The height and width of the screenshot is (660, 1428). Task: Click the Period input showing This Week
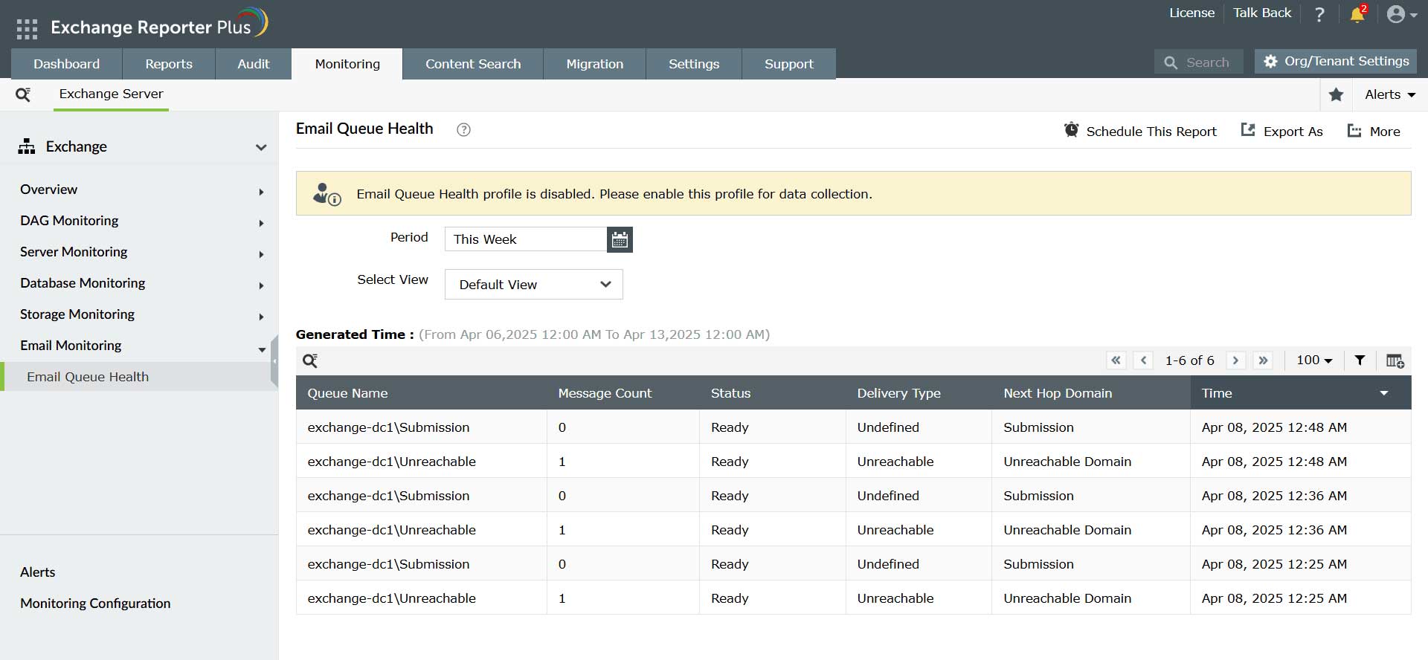526,239
